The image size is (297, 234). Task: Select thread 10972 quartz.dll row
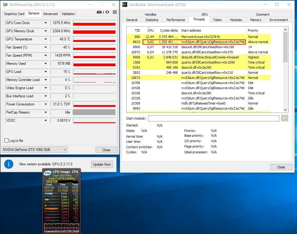point(198,52)
